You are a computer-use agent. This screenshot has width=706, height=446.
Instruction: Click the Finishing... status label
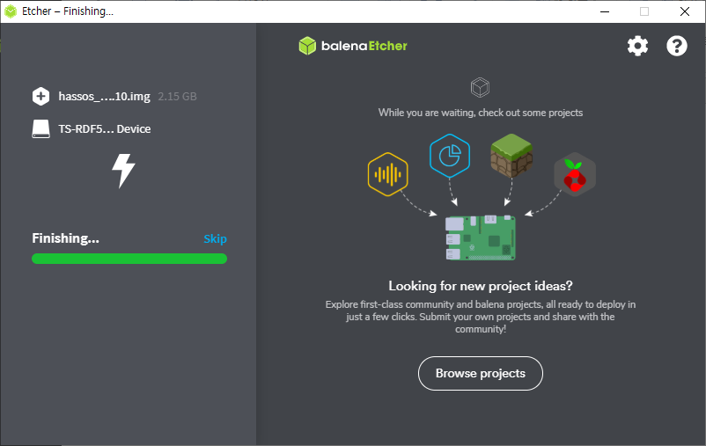point(66,238)
